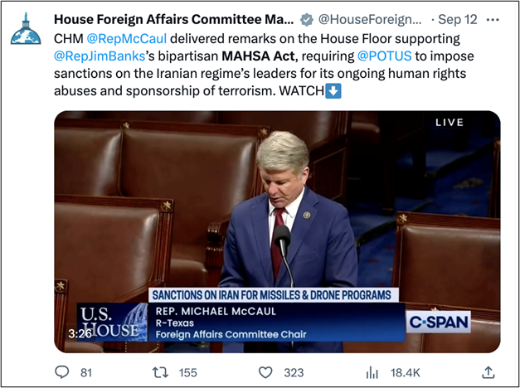Viewport: 520px width, 388px height.
Task: Click the U.S. House logo in video
Action: [x=108, y=322]
